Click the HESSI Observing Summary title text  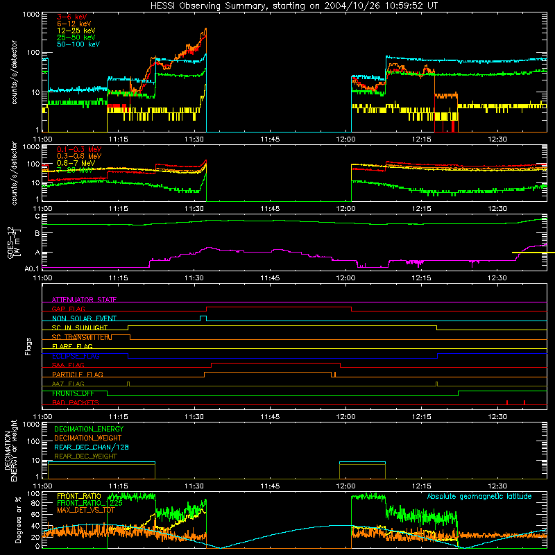pos(294,6)
